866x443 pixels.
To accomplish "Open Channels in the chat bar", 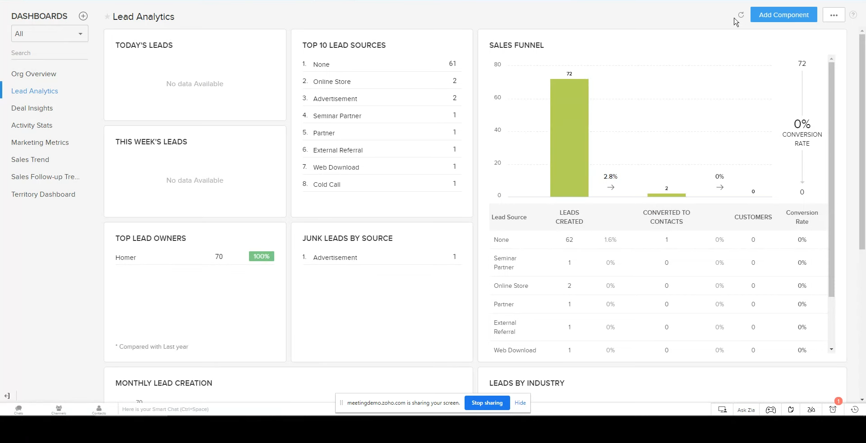I will click(59, 410).
